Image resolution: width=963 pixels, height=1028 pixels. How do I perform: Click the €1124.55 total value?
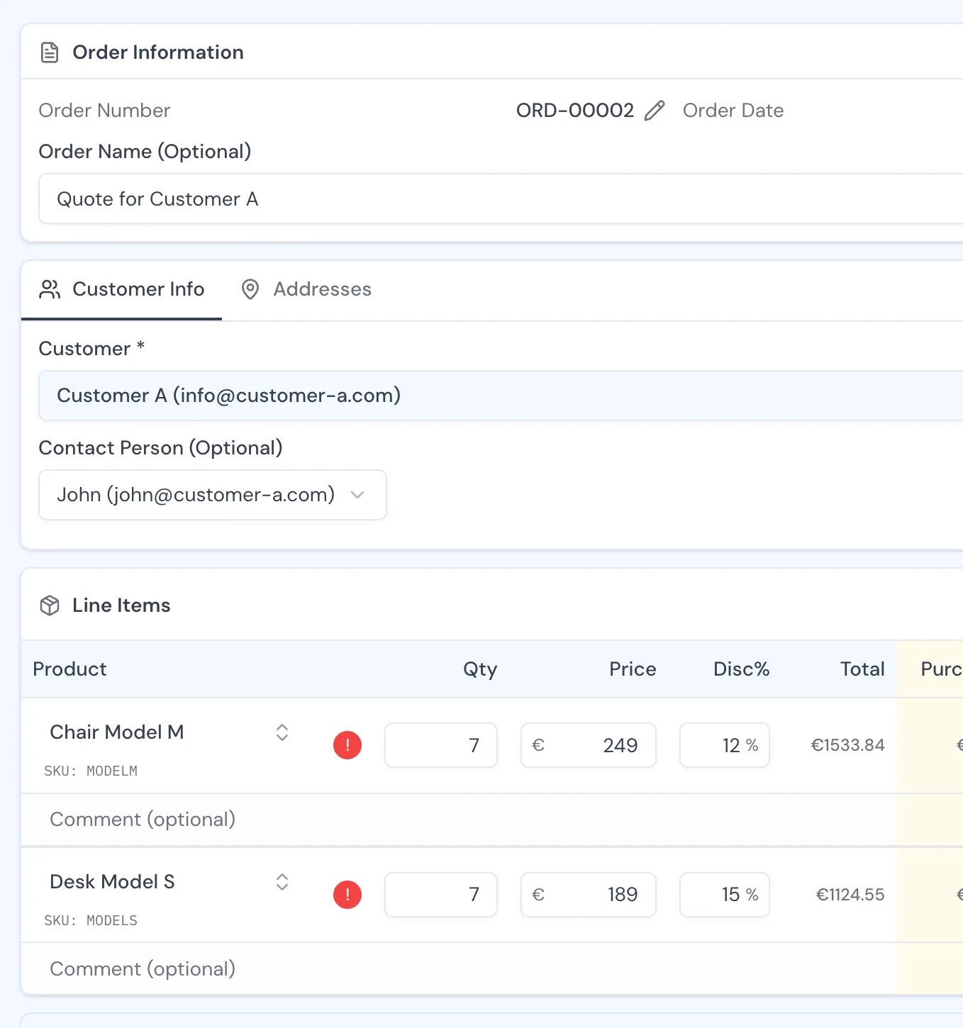(x=850, y=895)
